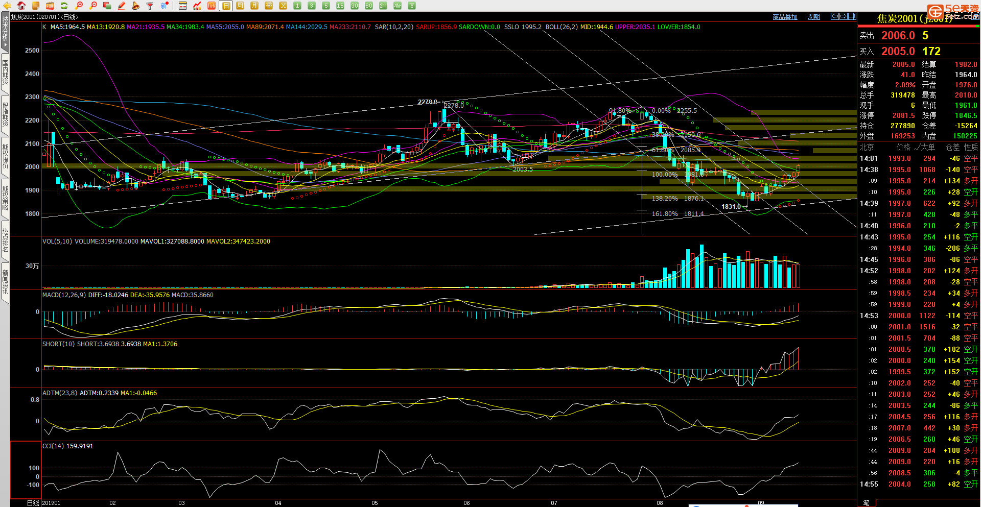Click the 涨停 value 2081.5
Image resolution: width=982 pixels, height=507 pixels.
[x=903, y=116]
